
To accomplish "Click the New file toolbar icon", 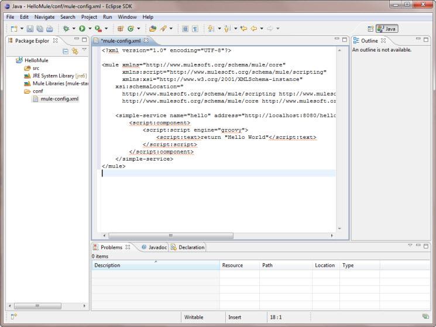I will [13, 28].
